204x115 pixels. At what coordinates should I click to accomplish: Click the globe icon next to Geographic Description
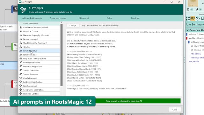point(21,90)
